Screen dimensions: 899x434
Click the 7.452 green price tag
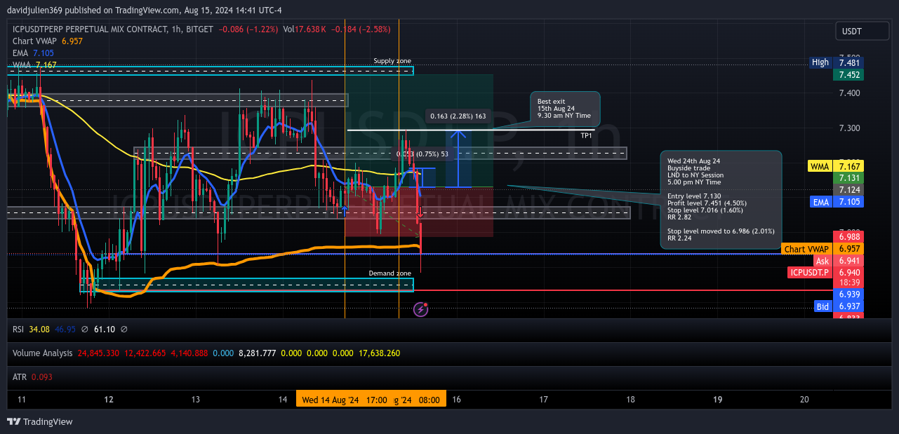[x=848, y=74]
